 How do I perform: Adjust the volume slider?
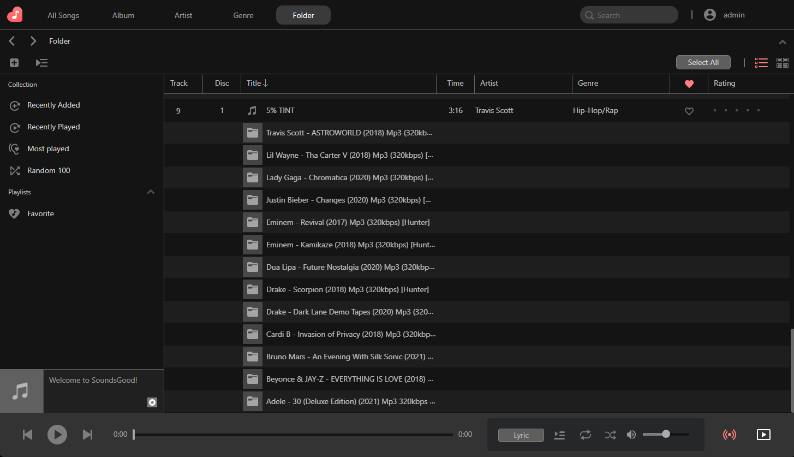coord(666,434)
